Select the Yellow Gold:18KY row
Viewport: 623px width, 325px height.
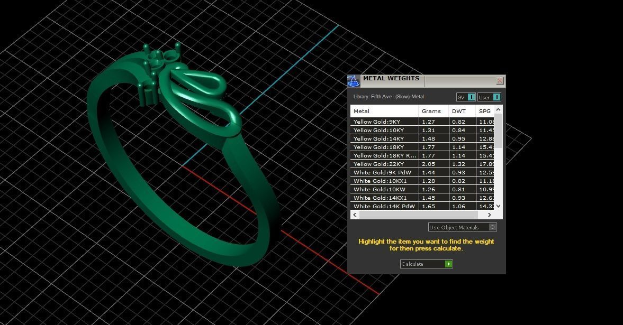[x=422, y=147]
